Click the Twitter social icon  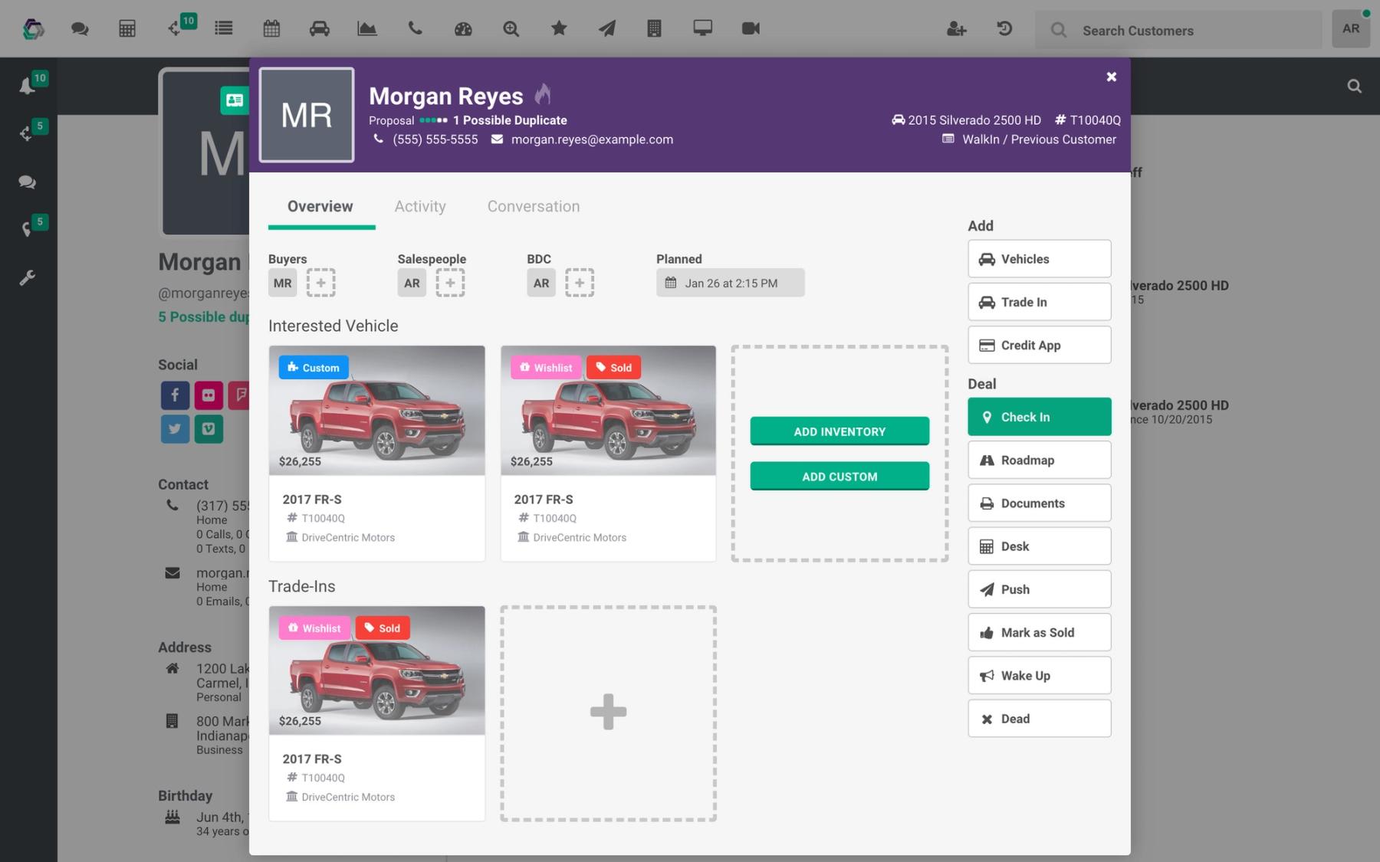[175, 429]
